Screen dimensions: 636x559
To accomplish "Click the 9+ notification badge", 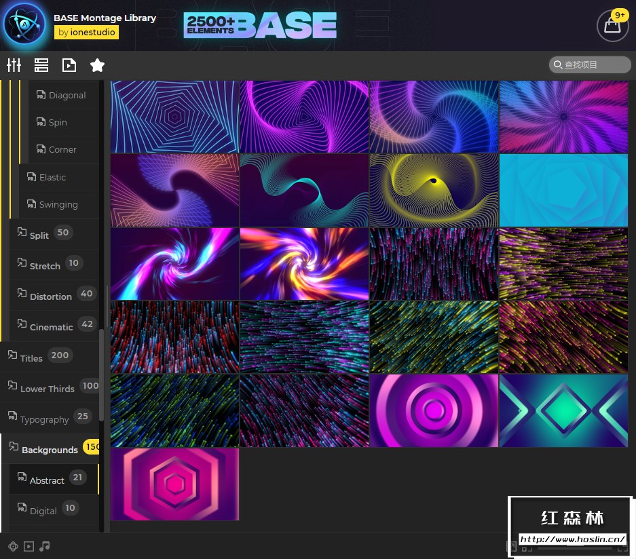I will coord(620,15).
